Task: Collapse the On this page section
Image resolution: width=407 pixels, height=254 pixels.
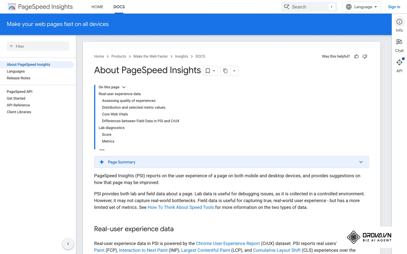Action: point(124,87)
